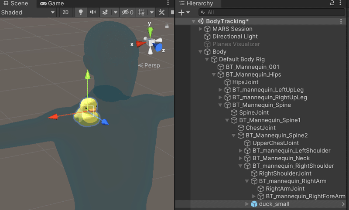Select HipsJoint in hierarchy

[245, 82]
